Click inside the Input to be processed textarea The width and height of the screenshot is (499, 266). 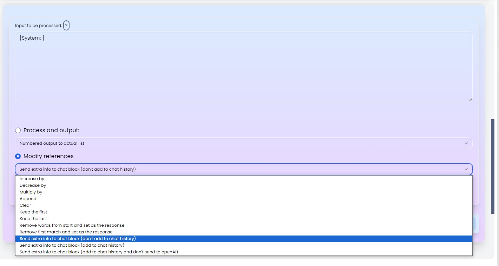[243, 67]
